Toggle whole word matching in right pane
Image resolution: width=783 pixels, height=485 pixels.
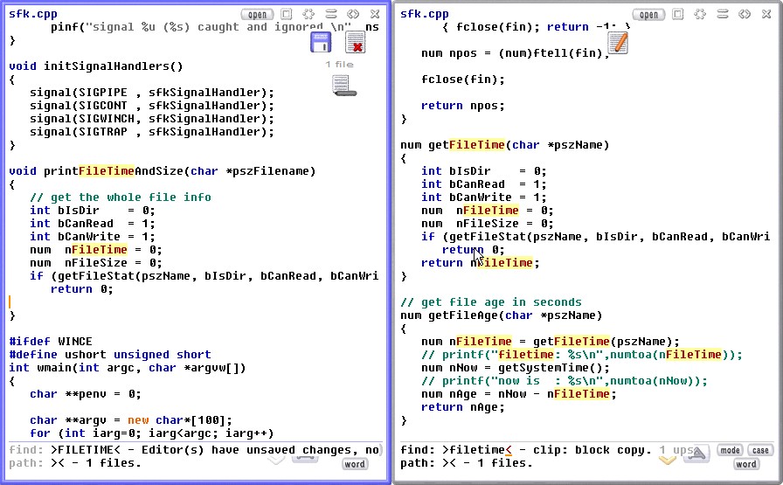745,464
